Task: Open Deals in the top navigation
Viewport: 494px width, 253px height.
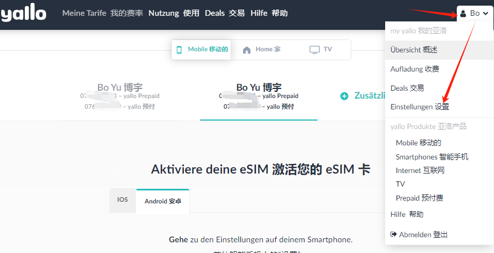Action: click(224, 13)
